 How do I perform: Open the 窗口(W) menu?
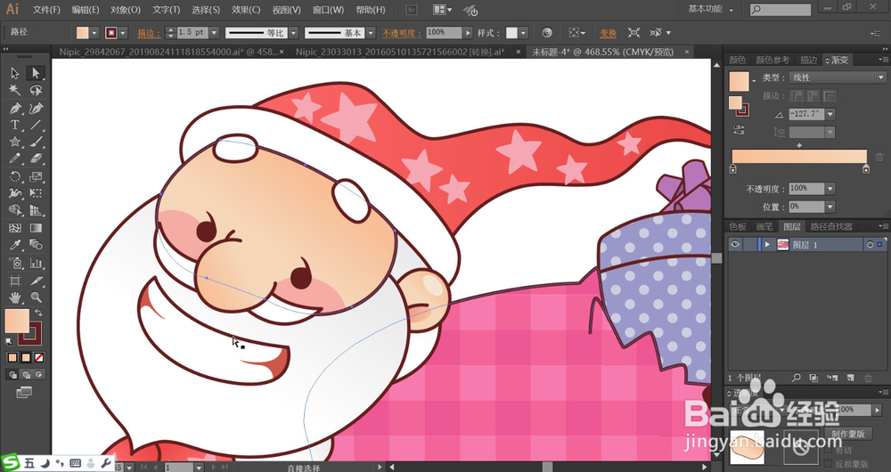(329, 10)
